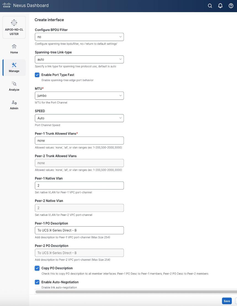This screenshot has height=306, width=237.
Task: Expand the Spanning-tree Link-type dropdown
Action: [x=79, y=59]
